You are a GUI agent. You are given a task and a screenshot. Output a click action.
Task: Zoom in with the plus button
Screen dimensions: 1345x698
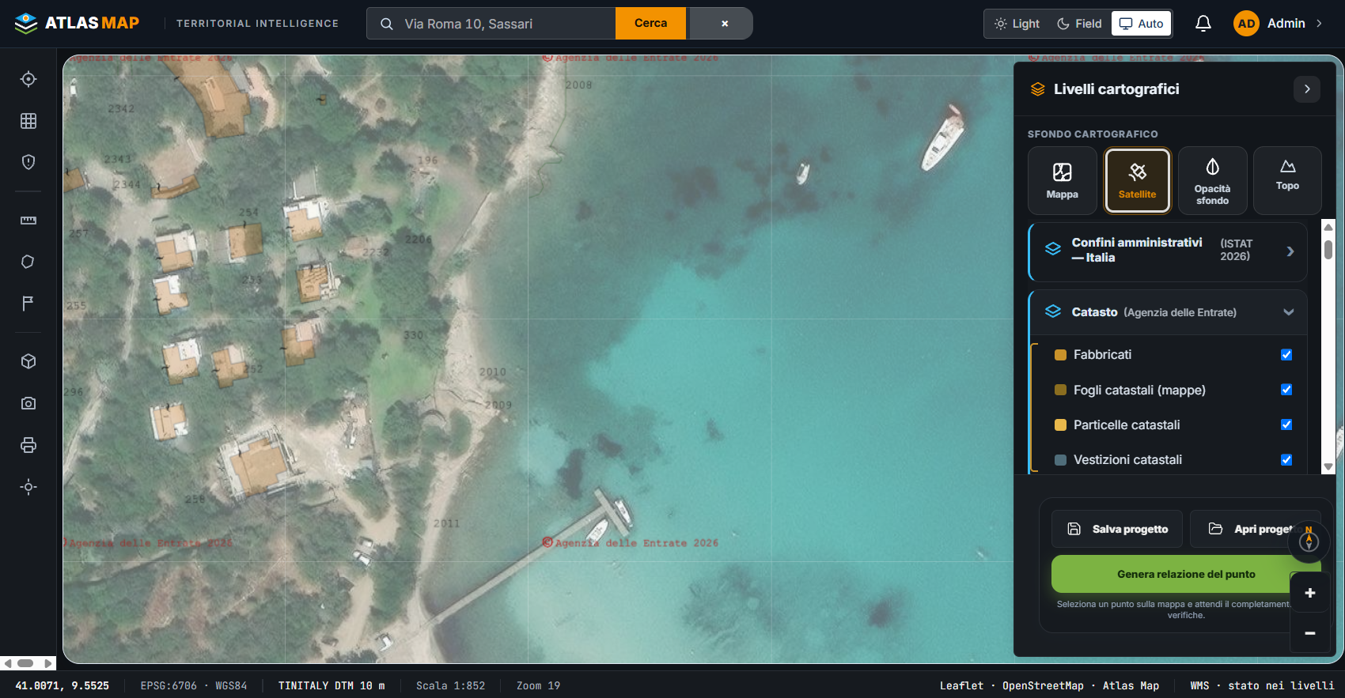[x=1310, y=593]
